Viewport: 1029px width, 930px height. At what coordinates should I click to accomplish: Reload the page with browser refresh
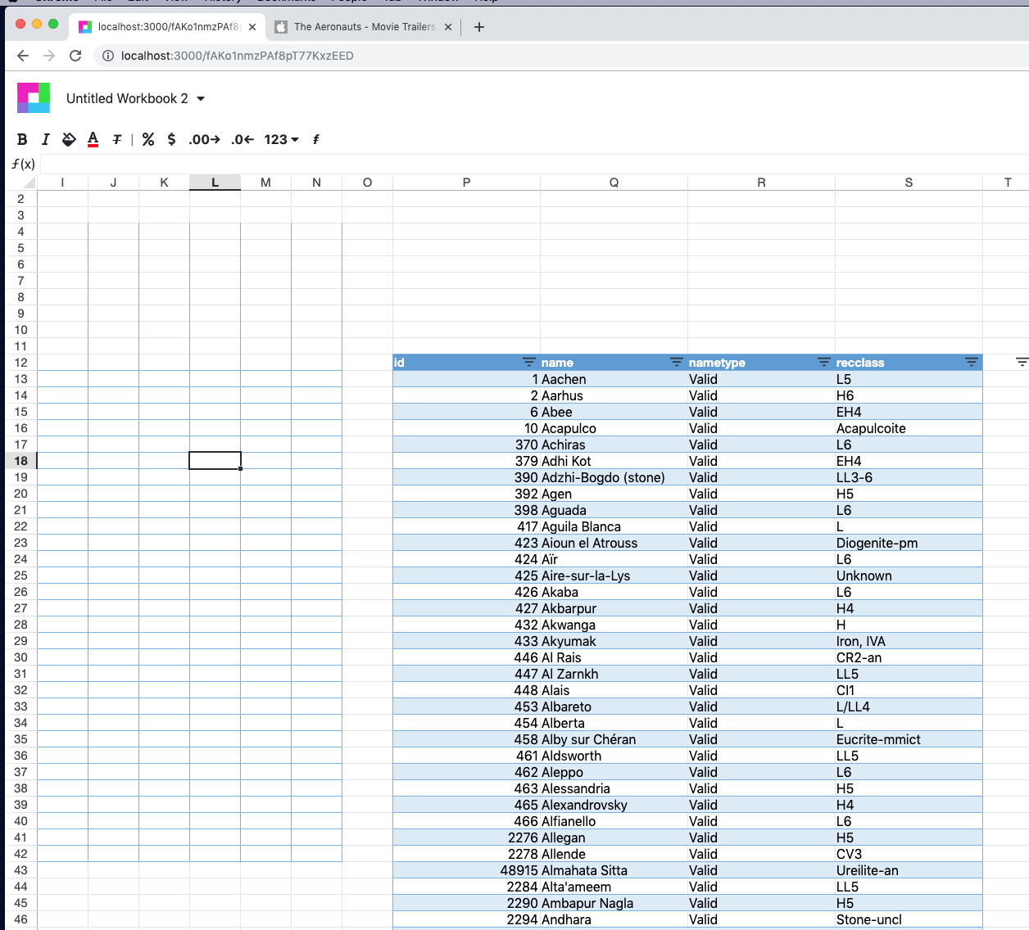coord(75,56)
